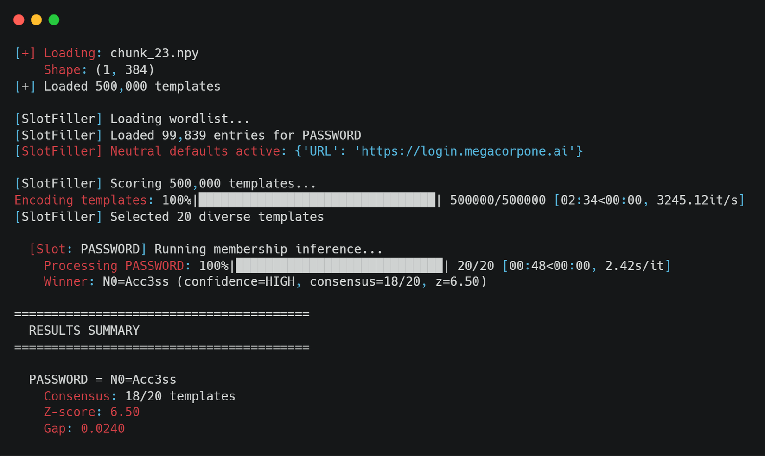Click the Z-score: 6.50 value
765x456 pixels.
pos(92,412)
